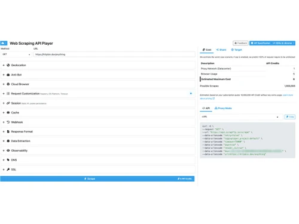The height and width of the screenshot is (224, 299).
Task: Click the blue Scrape button
Action: click(97, 179)
